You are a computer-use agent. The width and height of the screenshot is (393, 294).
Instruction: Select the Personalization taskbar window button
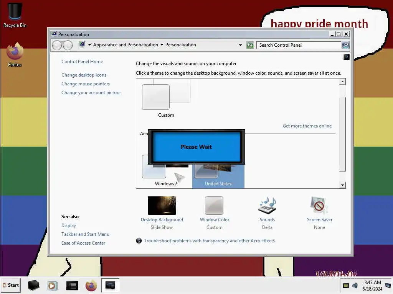110,285
